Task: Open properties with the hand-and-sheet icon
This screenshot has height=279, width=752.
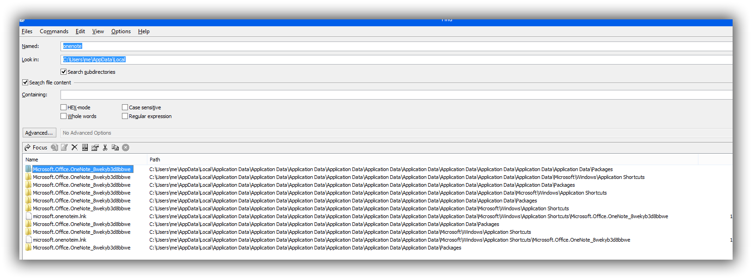Action: pos(95,148)
